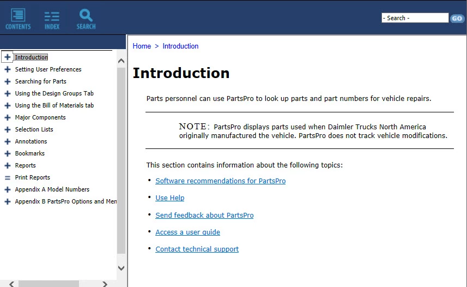Click the Introduction breadcrumb link
This screenshot has width=467, height=287.
click(180, 46)
